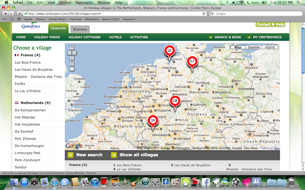Click map marker number 19
305x190 pixels.
pos(153,121)
